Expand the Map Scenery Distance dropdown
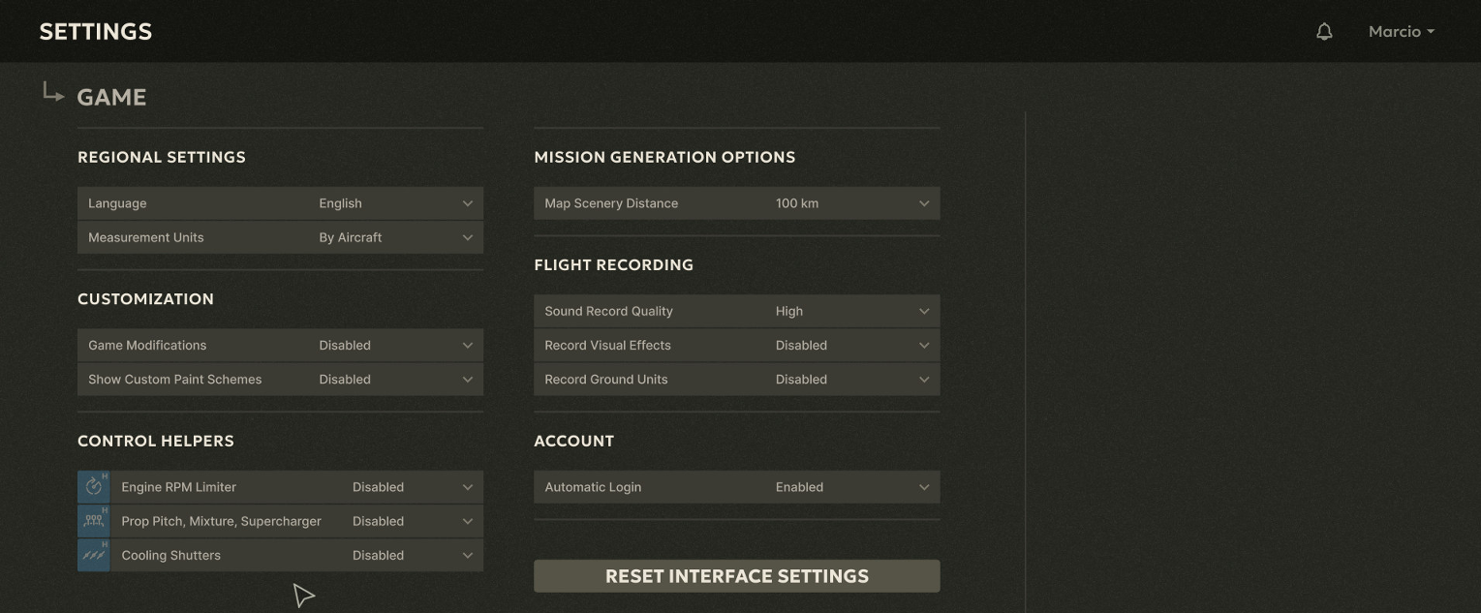The height and width of the screenshot is (613, 1481). pyautogui.click(x=737, y=203)
